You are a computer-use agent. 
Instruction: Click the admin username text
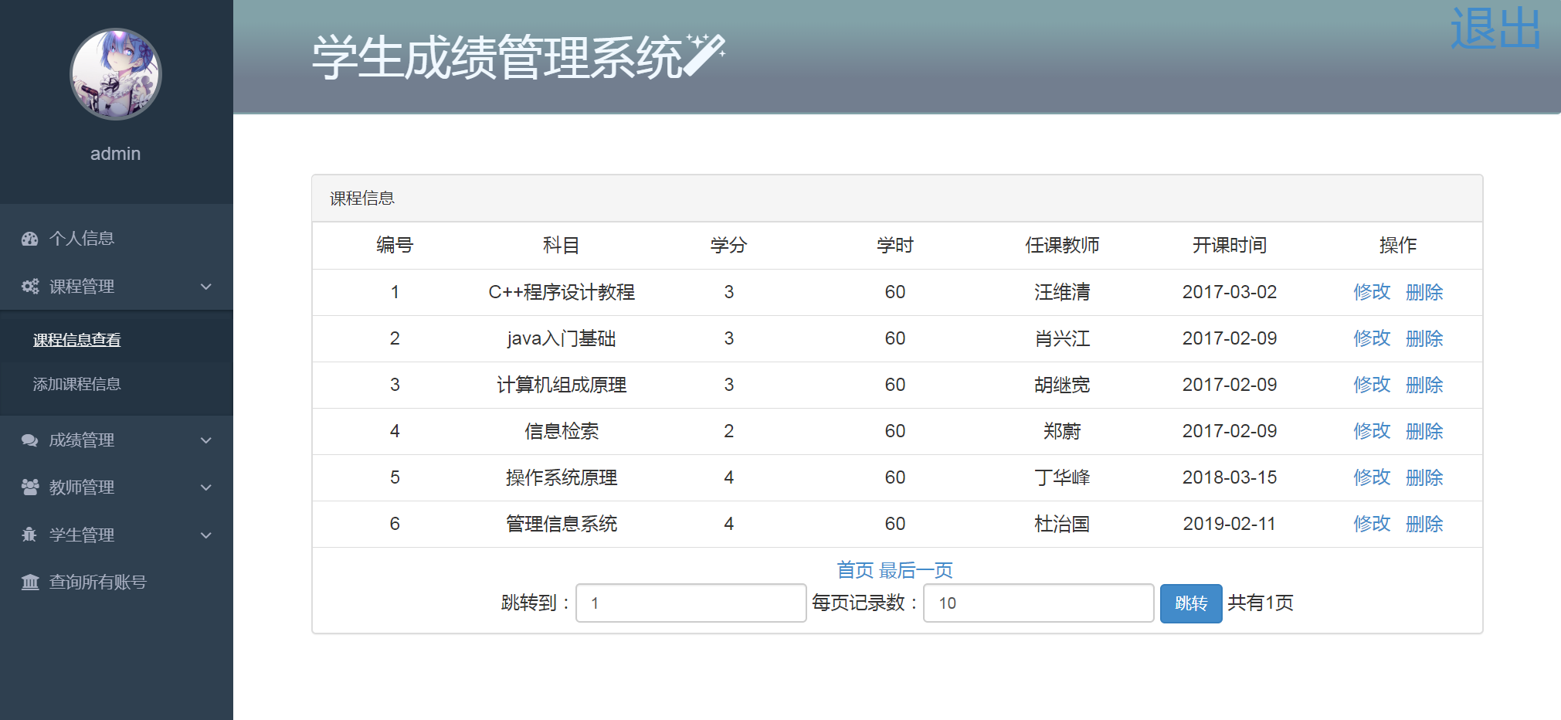(116, 154)
